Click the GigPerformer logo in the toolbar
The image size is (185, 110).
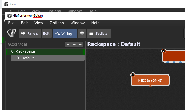click(12, 33)
